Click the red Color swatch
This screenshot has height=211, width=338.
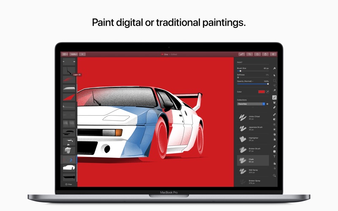click(262, 92)
